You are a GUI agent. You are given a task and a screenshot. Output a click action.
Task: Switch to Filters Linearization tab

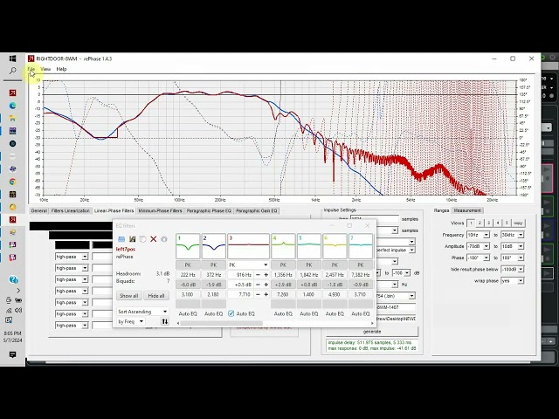[71, 210]
